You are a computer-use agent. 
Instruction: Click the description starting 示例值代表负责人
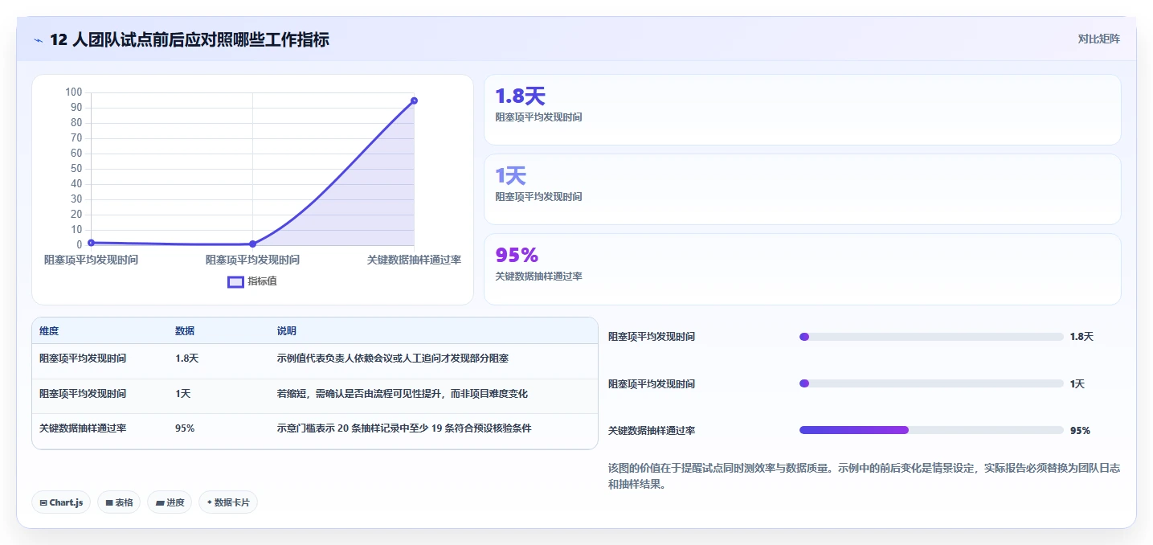point(393,359)
